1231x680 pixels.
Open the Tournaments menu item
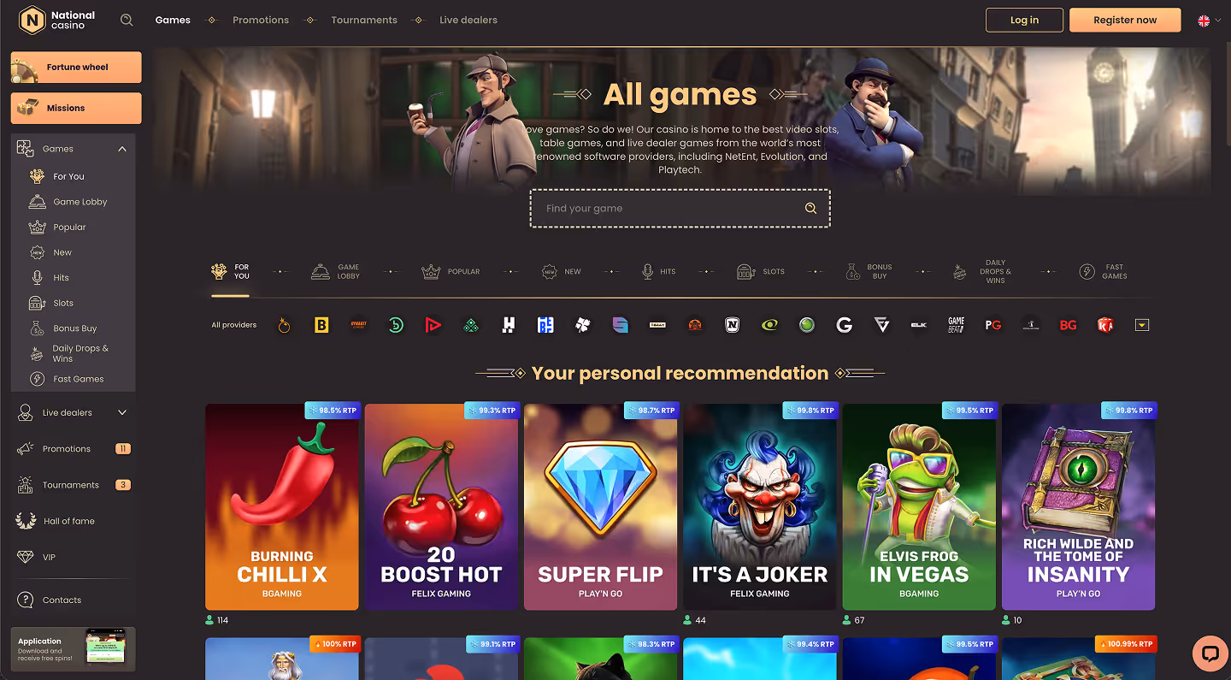coord(364,20)
